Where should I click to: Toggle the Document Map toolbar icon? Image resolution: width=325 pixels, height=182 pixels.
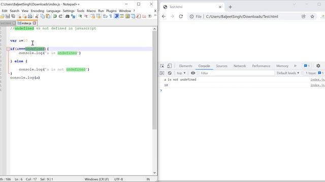tap(127, 16)
